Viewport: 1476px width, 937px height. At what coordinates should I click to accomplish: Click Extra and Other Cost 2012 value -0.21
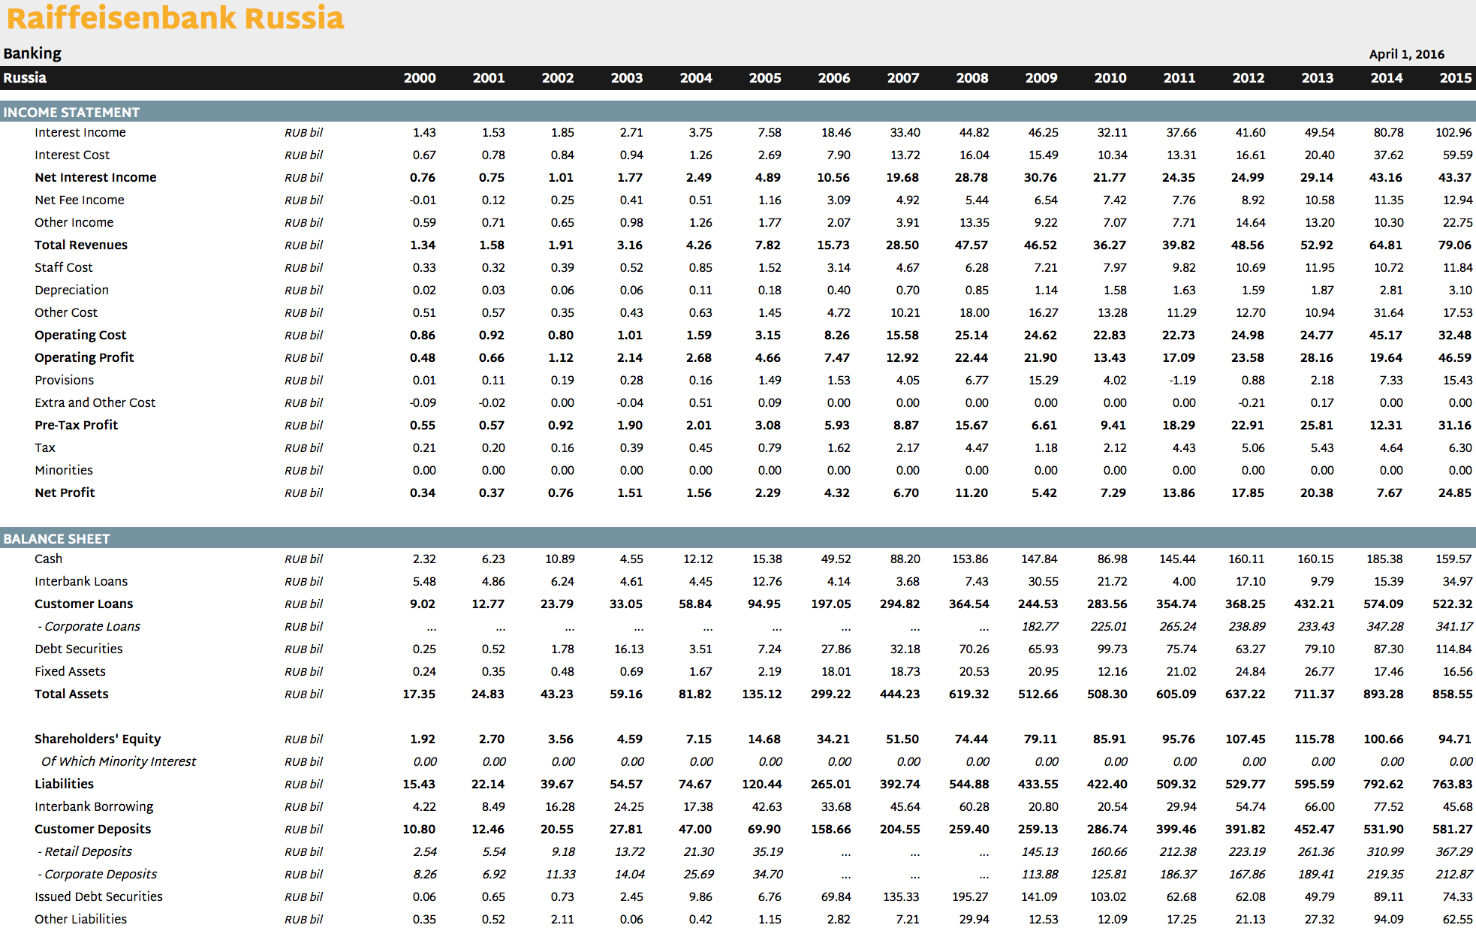tap(1252, 403)
